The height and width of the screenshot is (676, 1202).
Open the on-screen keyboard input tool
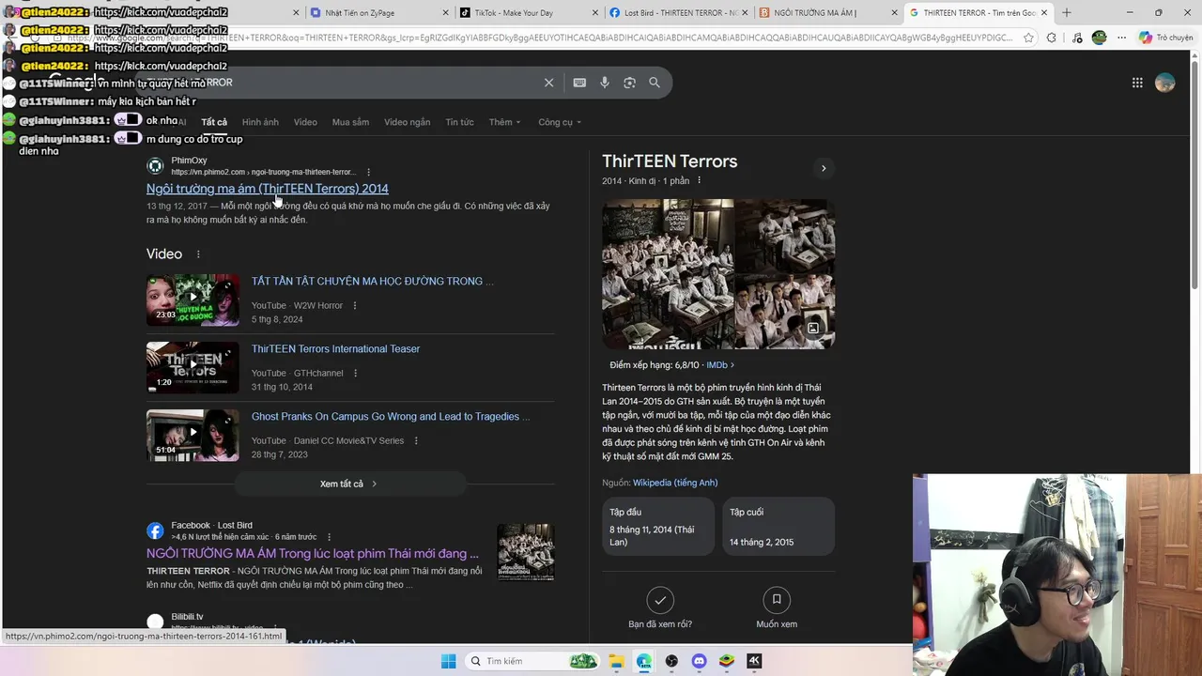pyautogui.click(x=579, y=83)
